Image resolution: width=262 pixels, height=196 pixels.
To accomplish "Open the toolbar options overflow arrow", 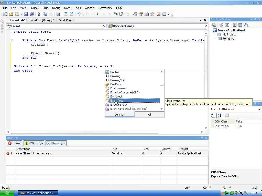I will coord(172,15).
